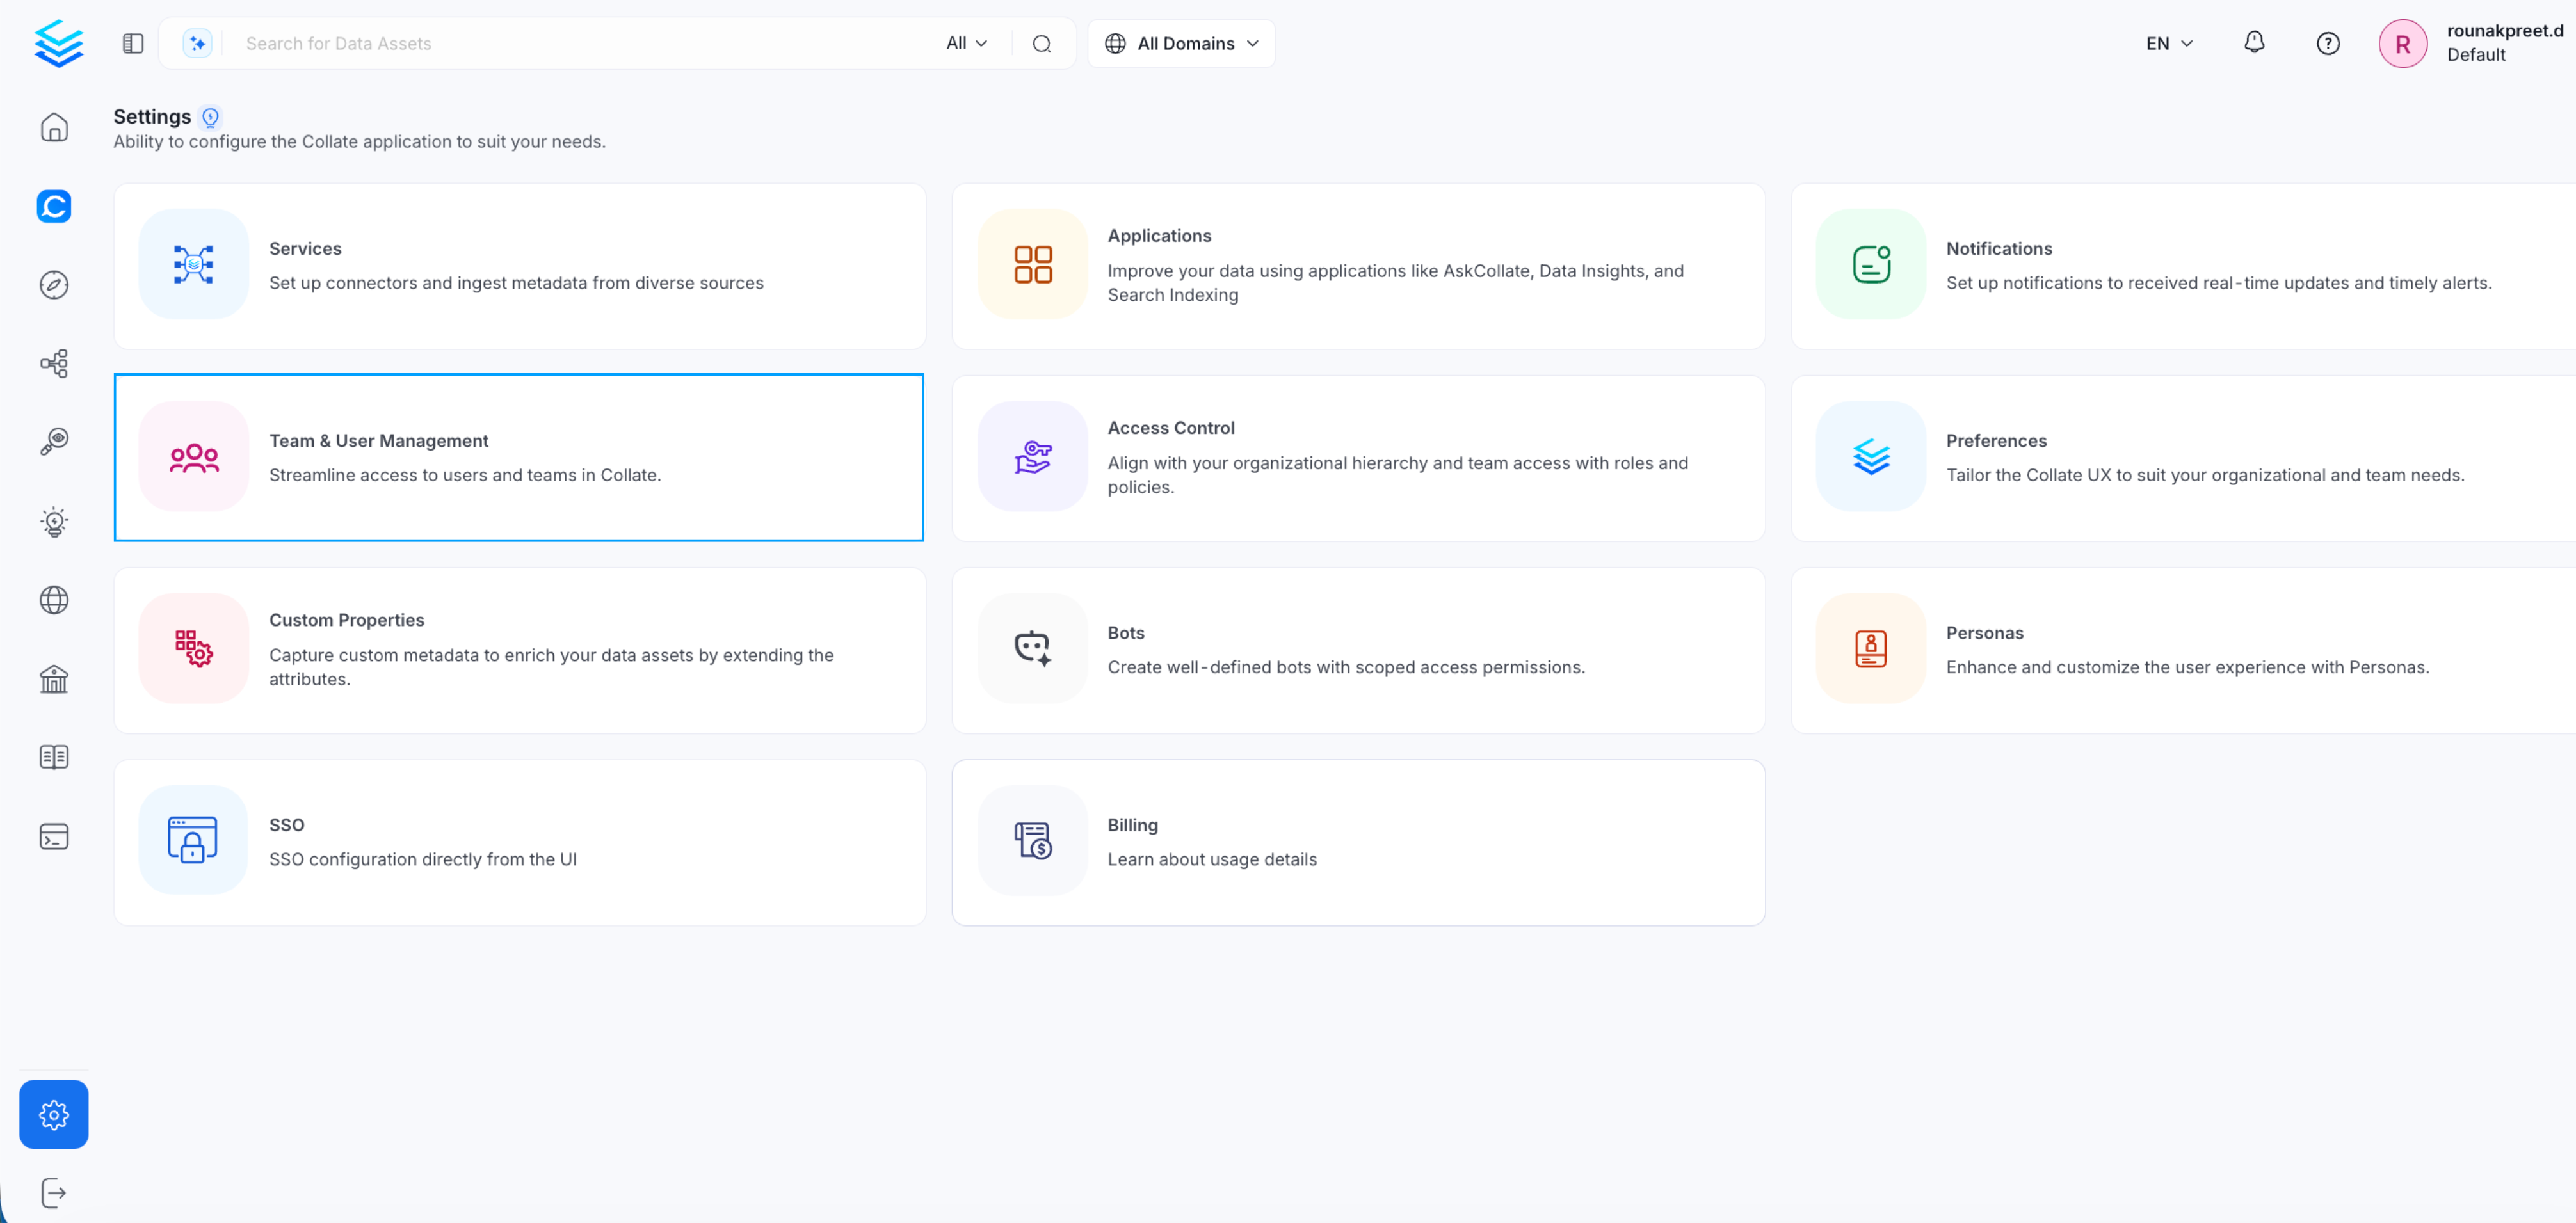2576x1223 pixels.
Task: Click the logout icon at sidebar bottom
Action: click(54, 1192)
